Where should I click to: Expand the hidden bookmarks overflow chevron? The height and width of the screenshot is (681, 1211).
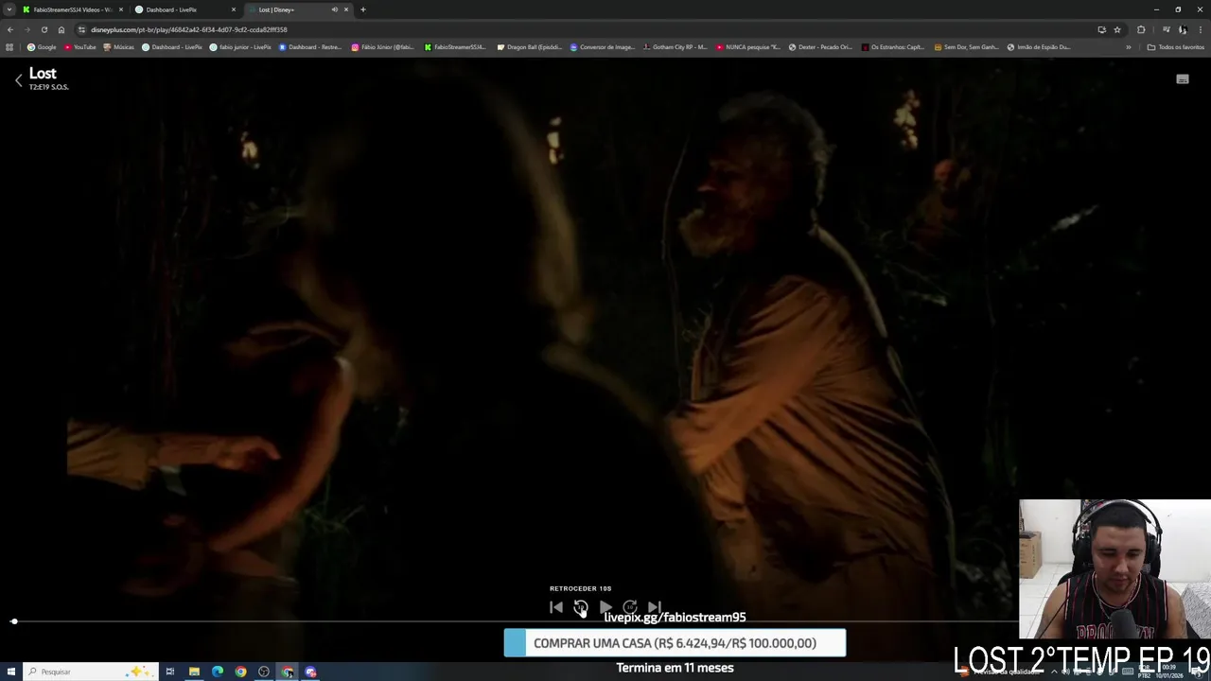tap(1128, 47)
